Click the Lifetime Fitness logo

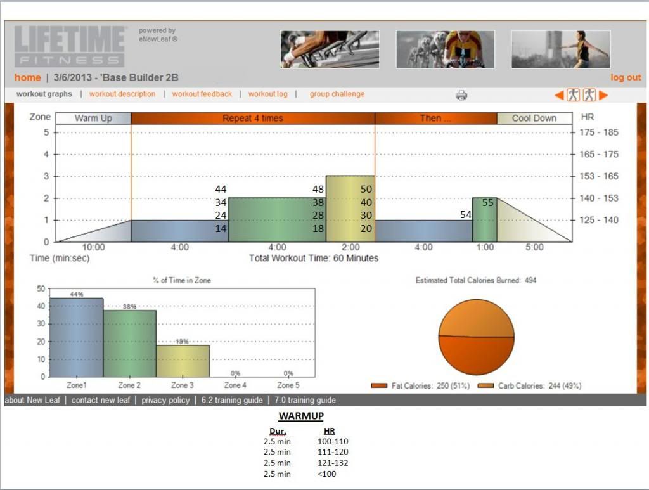70,46
